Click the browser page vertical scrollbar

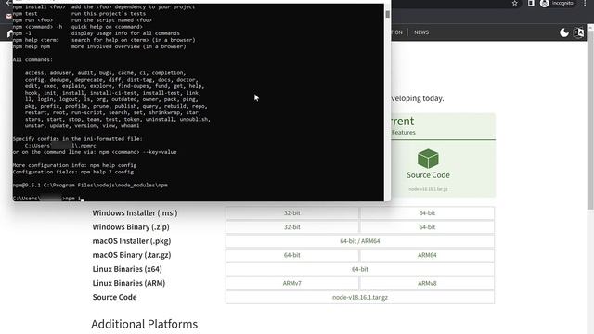pos(590,120)
